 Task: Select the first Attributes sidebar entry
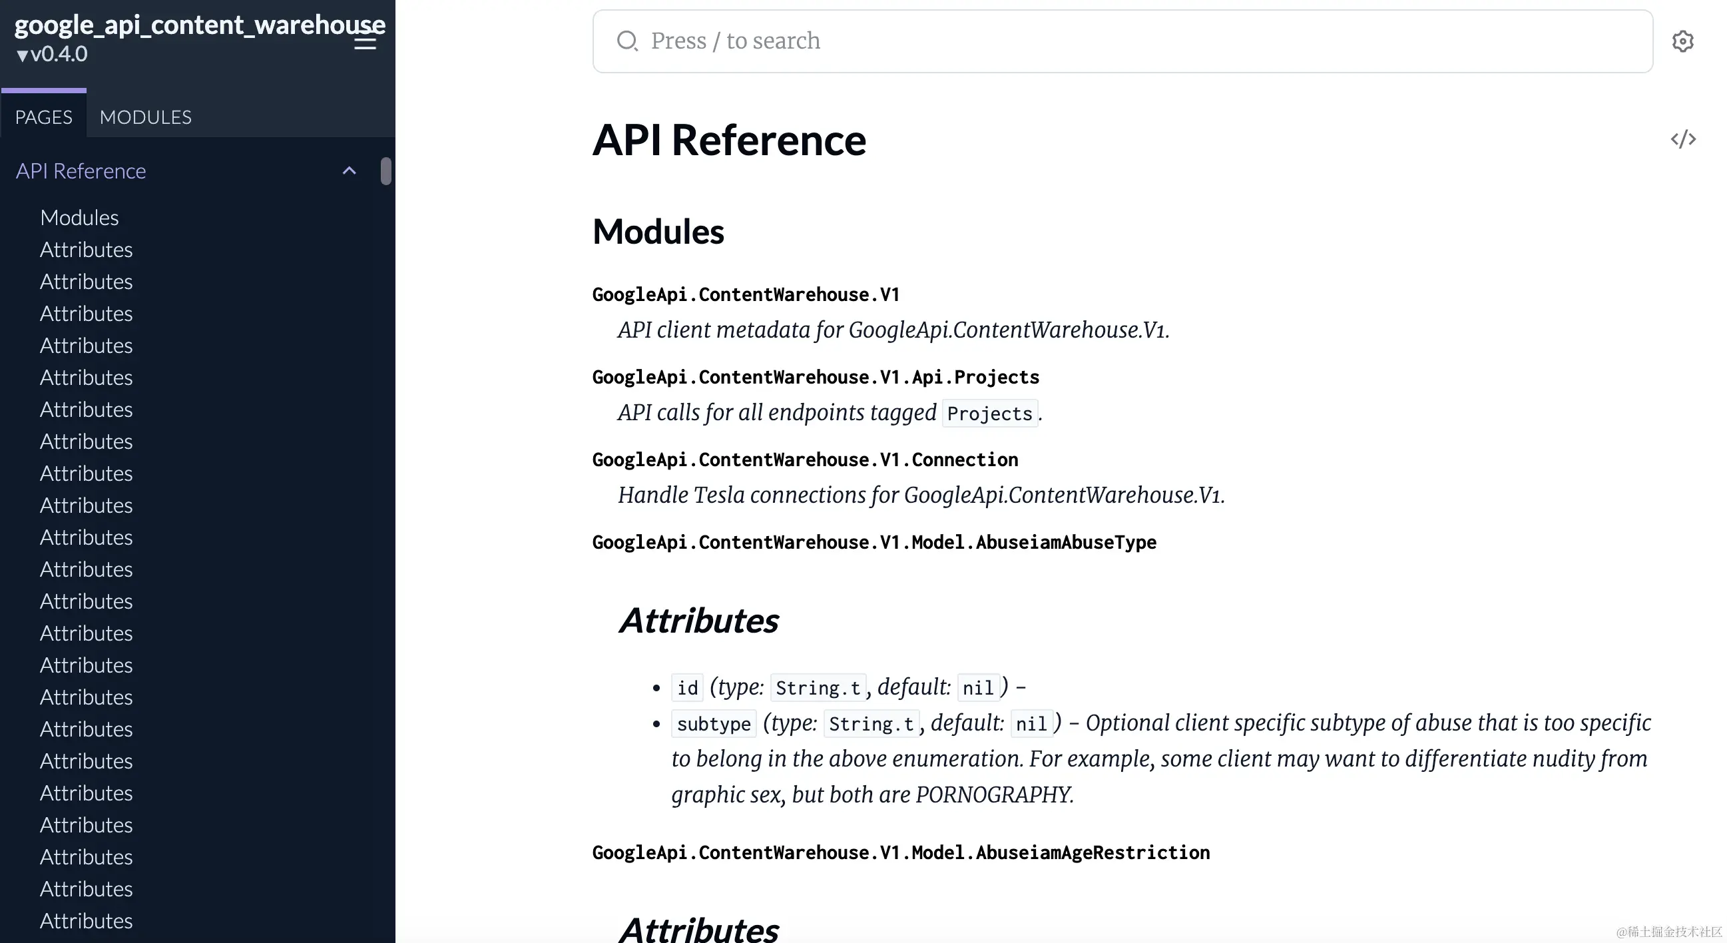pyautogui.click(x=86, y=250)
